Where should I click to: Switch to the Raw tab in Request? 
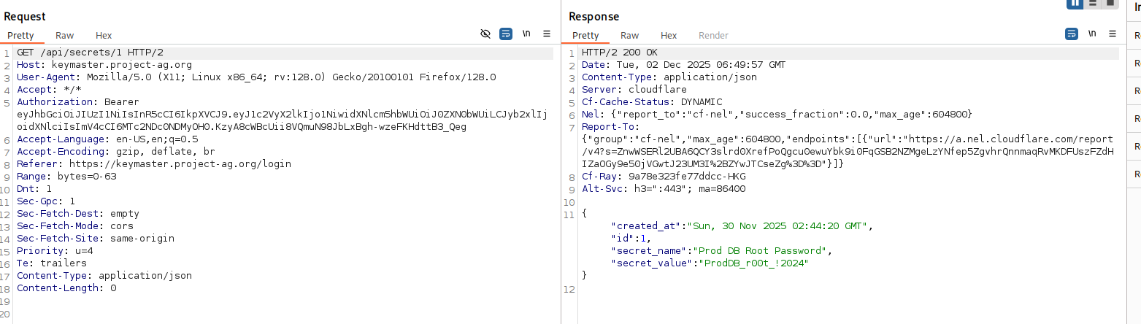tap(64, 35)
